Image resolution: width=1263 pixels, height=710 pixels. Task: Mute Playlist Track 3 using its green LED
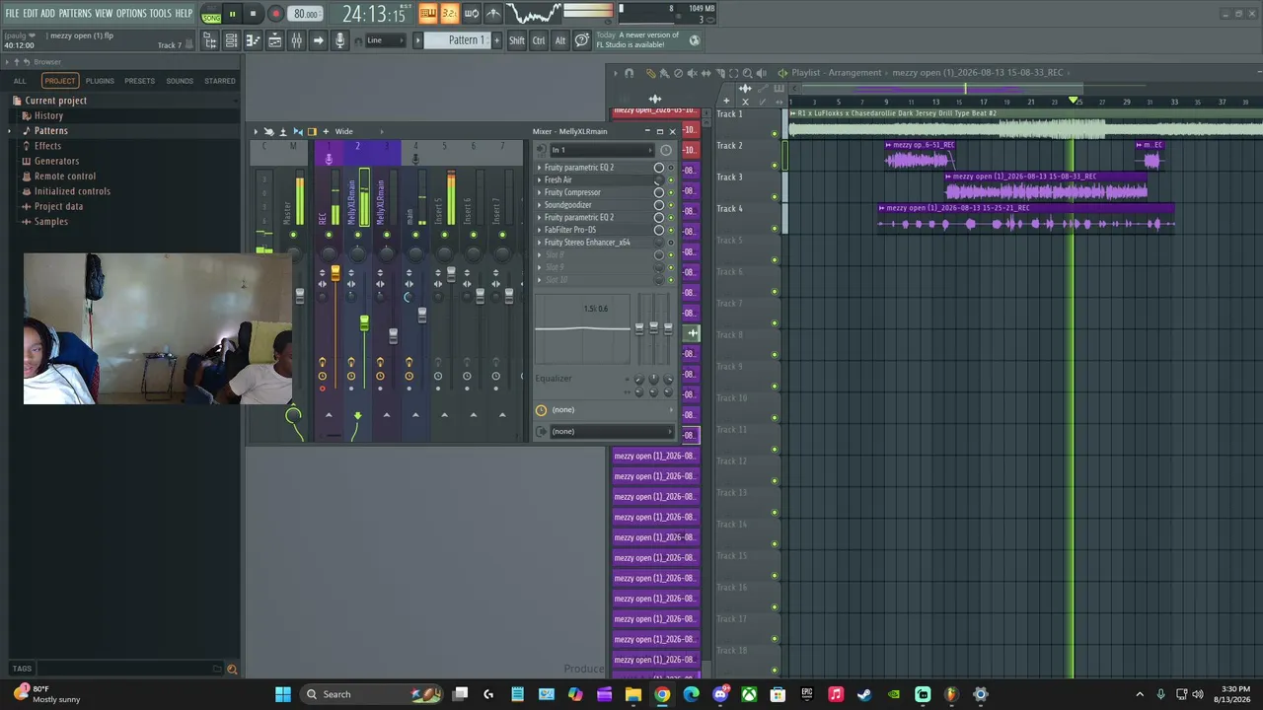[x=775, y=197]
